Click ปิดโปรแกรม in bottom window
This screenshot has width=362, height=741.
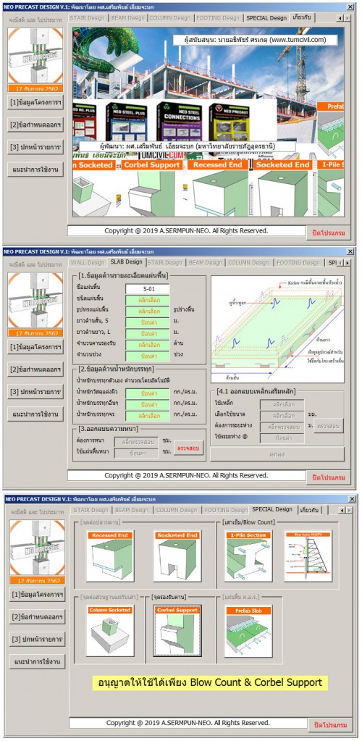point(331,725)
